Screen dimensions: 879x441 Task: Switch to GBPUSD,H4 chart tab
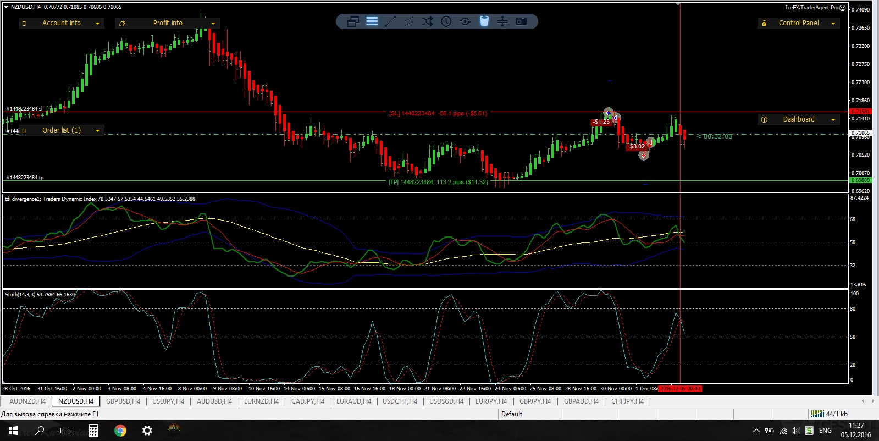coord(123,401)
